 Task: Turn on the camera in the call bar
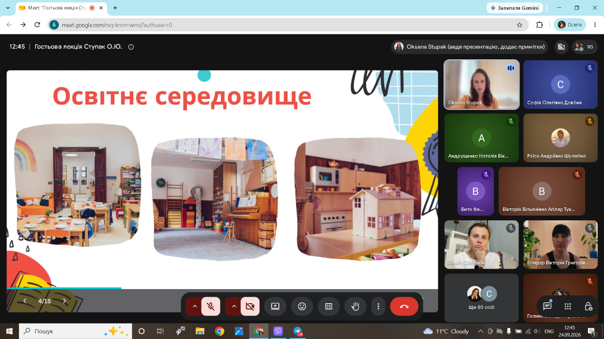click(x=250, y=307)
